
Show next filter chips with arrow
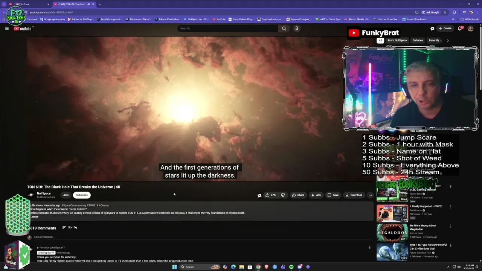448,41
